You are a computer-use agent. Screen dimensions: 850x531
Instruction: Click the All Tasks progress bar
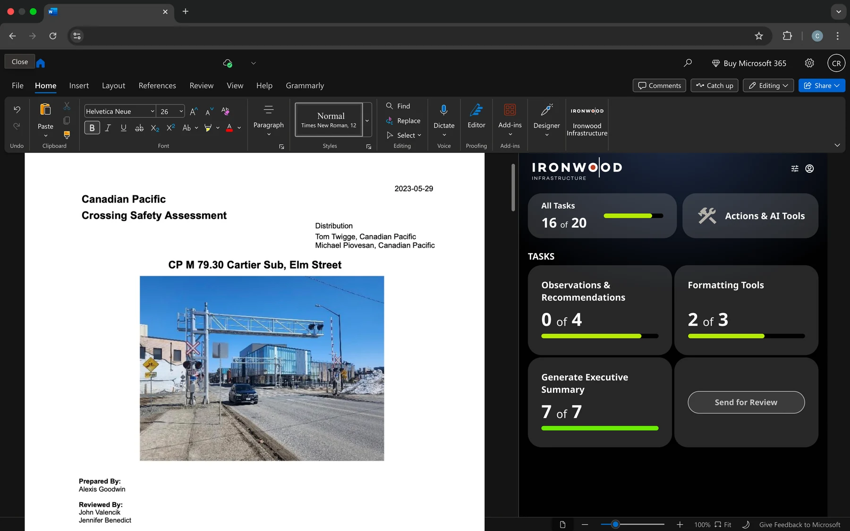coord(633,216)
